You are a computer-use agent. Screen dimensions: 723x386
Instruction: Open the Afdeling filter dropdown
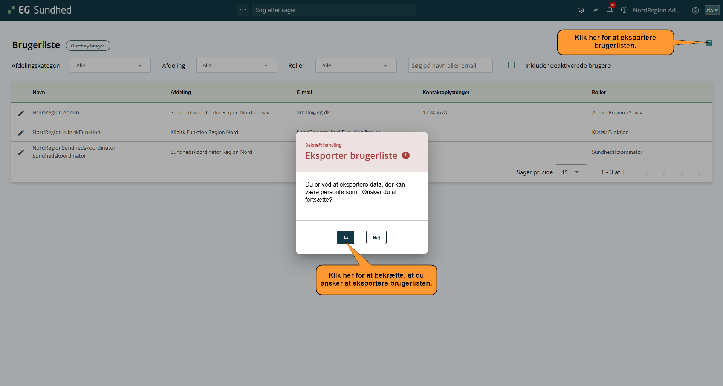[237, 65]
